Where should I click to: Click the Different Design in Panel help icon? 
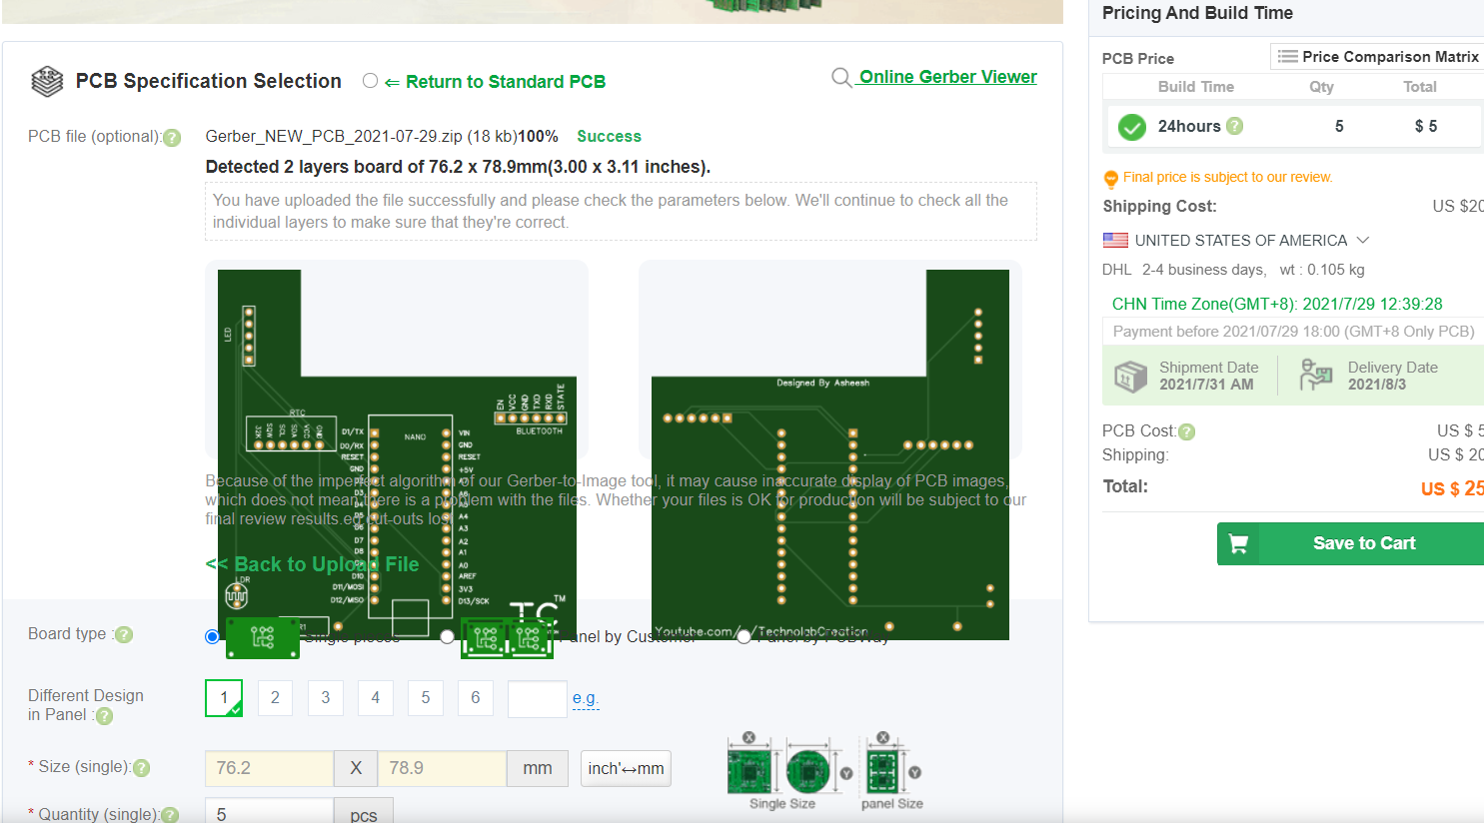tap(104, 716)
